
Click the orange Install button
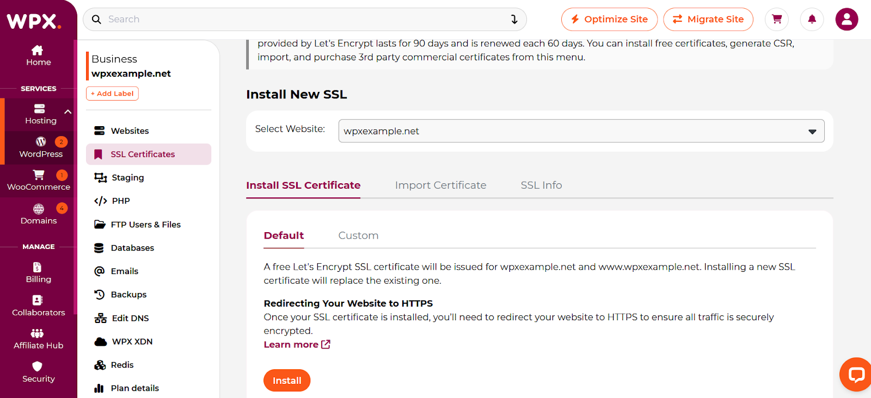287,381
